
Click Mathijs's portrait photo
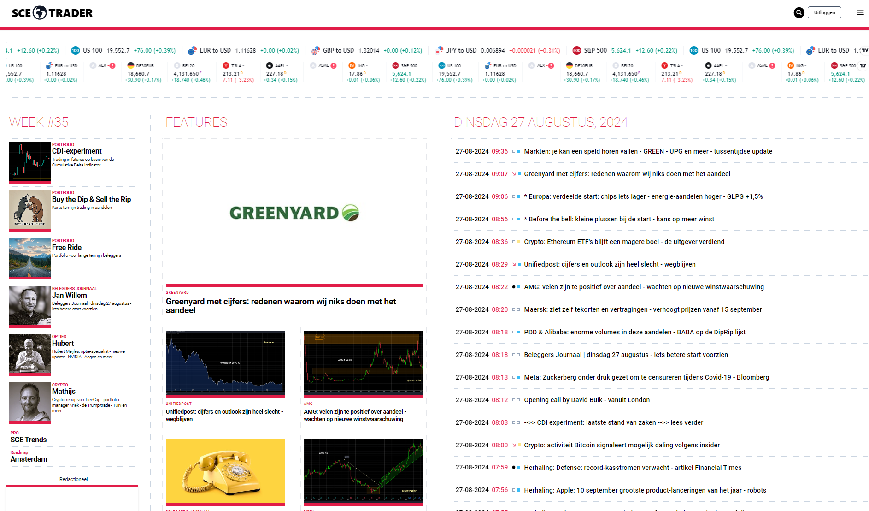point(29,402)
